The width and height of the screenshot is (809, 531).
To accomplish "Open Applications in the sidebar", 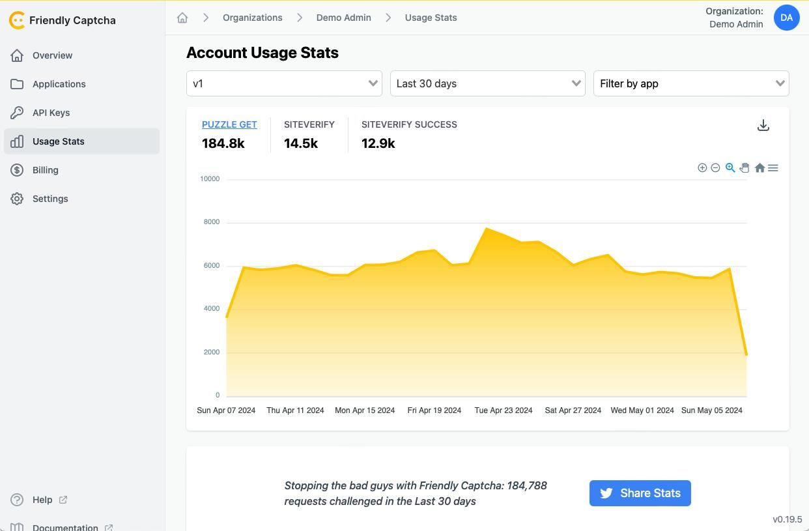I will click(81, 84).
